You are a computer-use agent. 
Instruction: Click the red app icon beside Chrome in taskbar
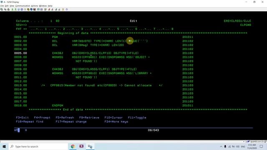(81, 146)
